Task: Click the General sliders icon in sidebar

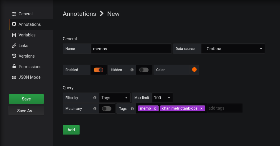Action: coord(14,14)
